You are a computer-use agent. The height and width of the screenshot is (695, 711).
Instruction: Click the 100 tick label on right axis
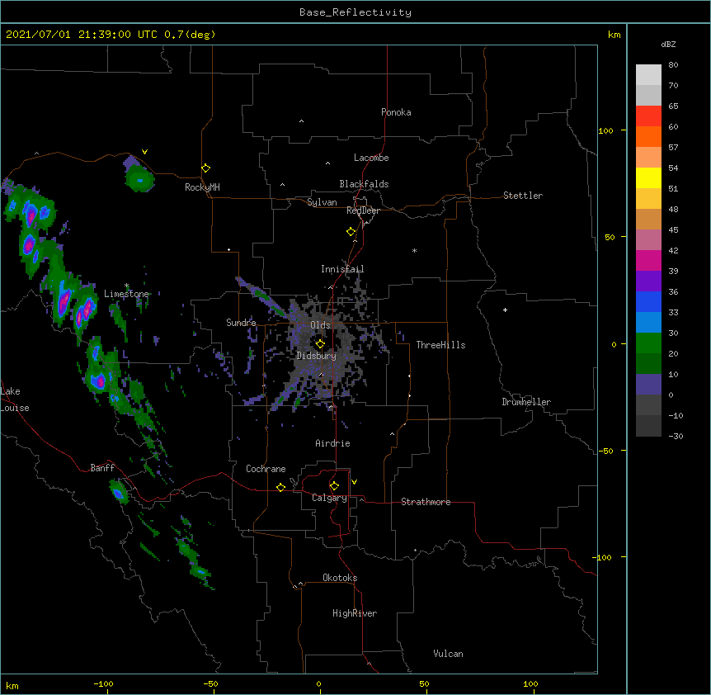[605, 131]
